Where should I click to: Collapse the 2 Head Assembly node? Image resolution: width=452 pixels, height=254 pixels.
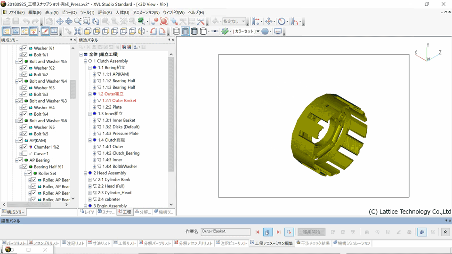85,173
